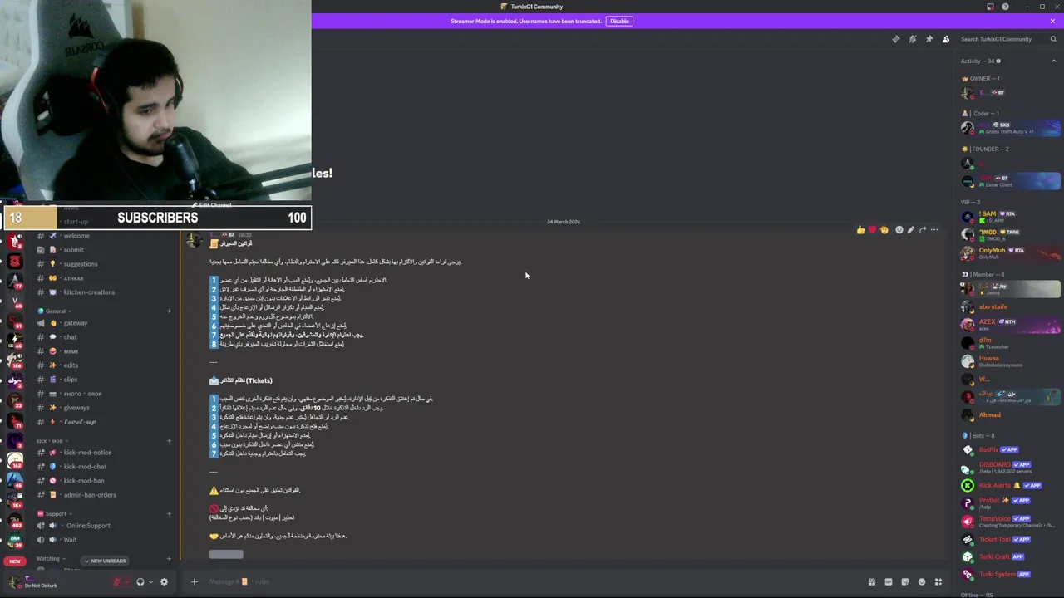Create channel in KICK MOD category plus
Screen dimensions: 1064x598
pyautogui.click(x=169, y=440)
